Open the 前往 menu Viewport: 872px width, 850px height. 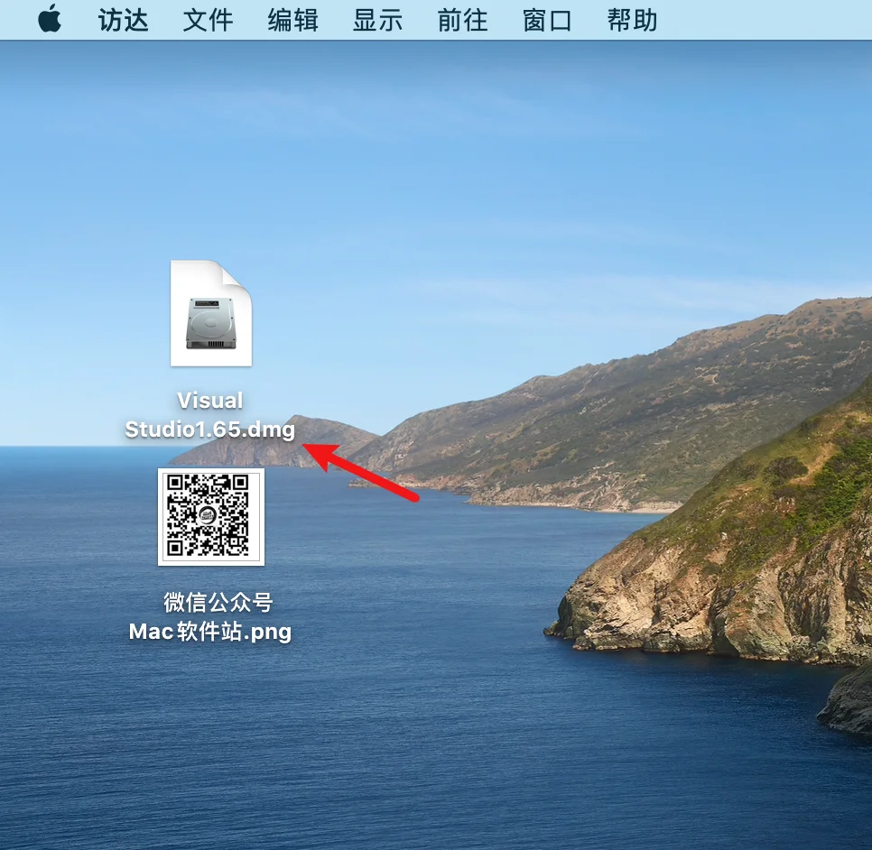463,21
